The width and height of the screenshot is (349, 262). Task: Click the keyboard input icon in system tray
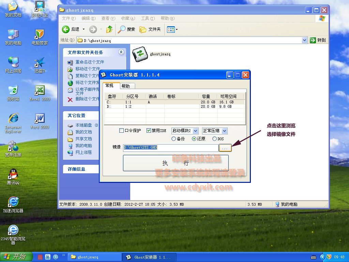(x=314, y=257)
